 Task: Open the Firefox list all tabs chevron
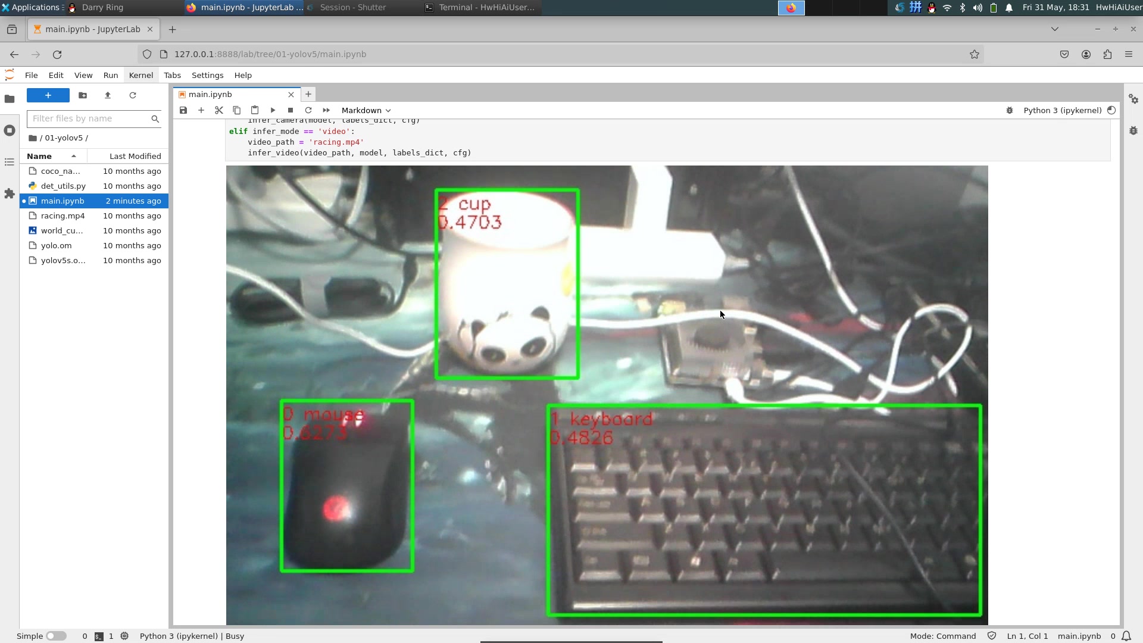click(1054, 29)
